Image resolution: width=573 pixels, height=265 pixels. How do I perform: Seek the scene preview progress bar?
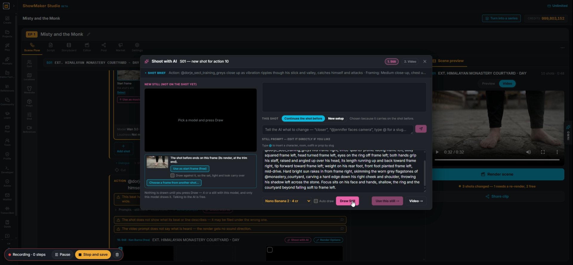click(x=497, y=160)
